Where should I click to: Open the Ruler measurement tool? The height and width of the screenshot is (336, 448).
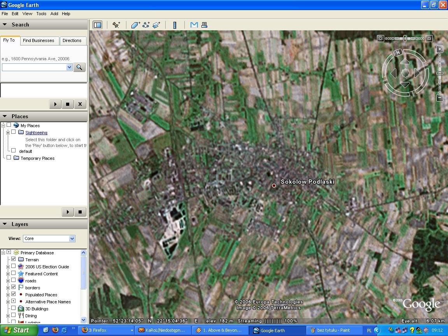point(175,25)
